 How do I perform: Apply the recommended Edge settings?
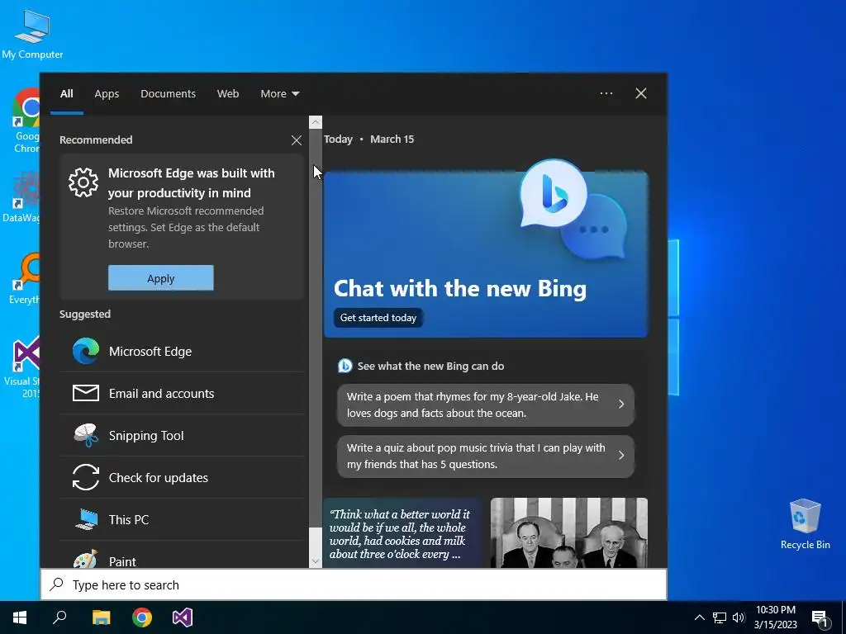point(161,278)
